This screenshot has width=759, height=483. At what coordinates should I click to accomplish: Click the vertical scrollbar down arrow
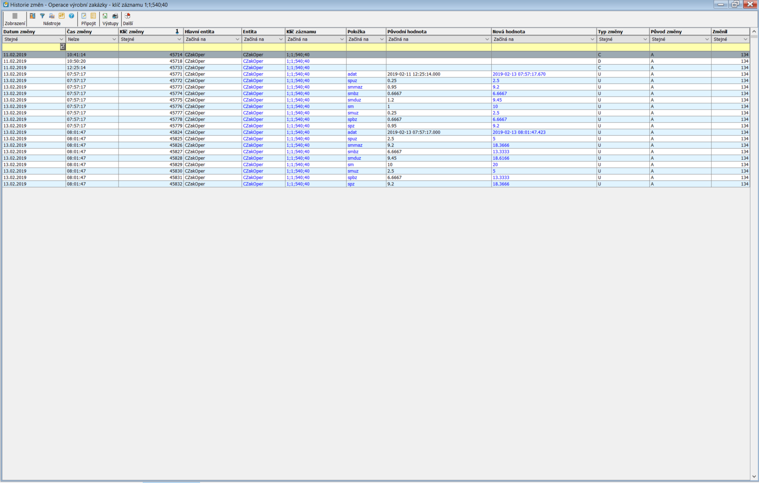(x=754, y=477)
